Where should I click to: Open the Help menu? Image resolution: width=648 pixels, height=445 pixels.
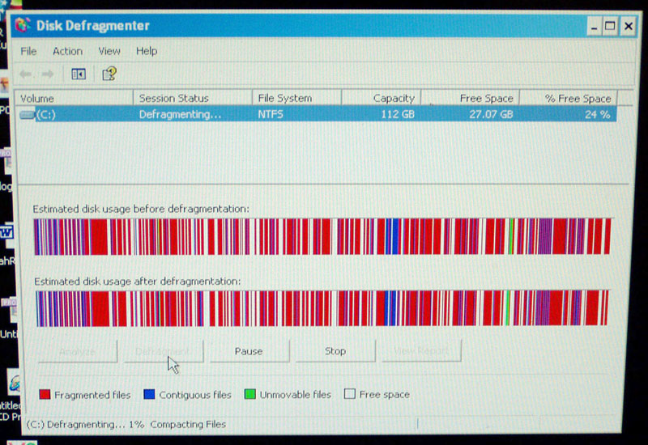147,51
